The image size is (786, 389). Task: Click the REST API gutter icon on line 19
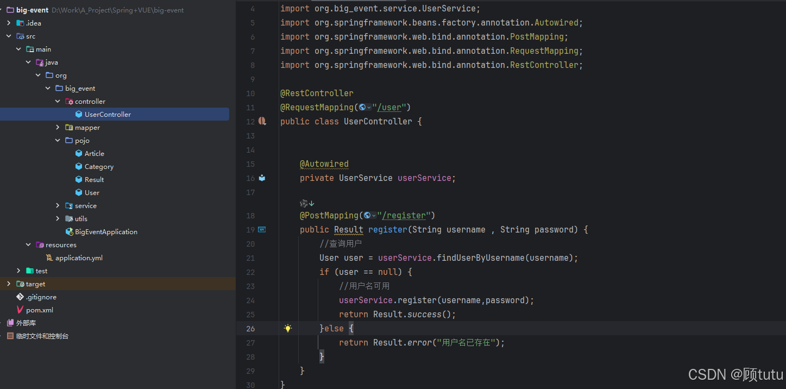click(262, 229)
